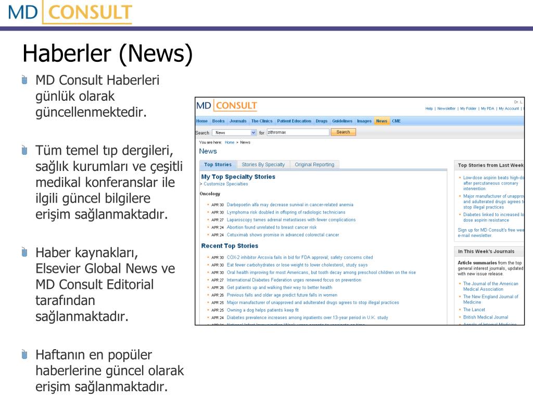Open British Medical Journal link

click(486, 317)
